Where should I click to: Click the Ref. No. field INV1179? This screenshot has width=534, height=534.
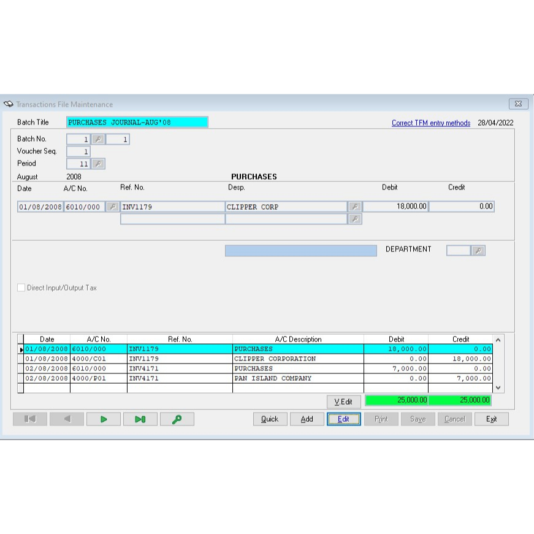(x=172, y=207)
